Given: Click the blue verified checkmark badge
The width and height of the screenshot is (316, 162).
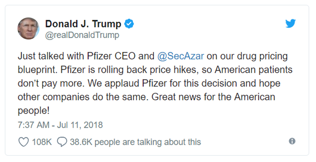Looking at the screenshot, I should coord(129,24).
